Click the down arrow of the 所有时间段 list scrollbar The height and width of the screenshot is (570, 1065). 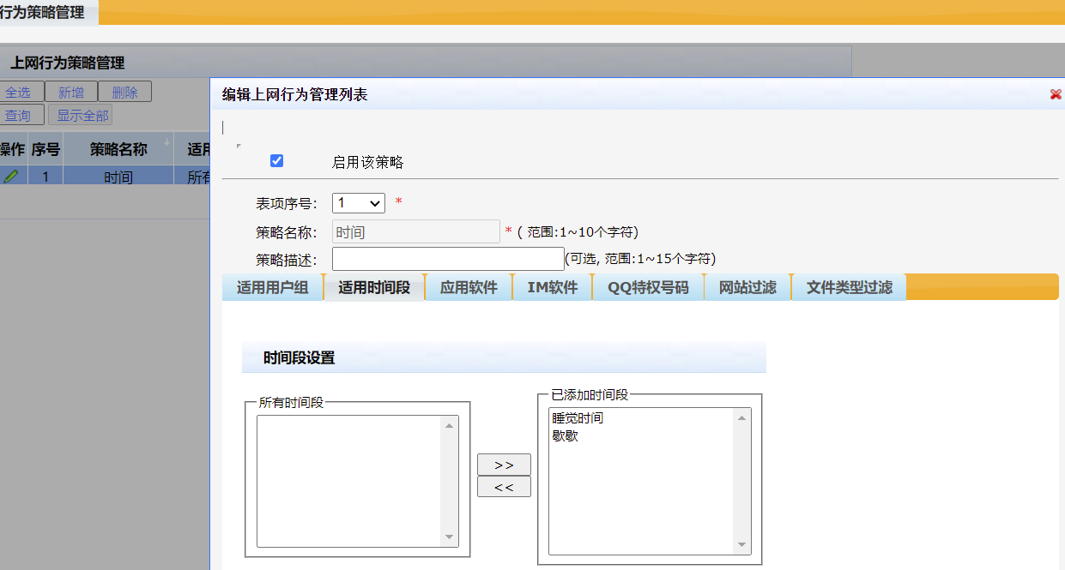tap(449, 537)
